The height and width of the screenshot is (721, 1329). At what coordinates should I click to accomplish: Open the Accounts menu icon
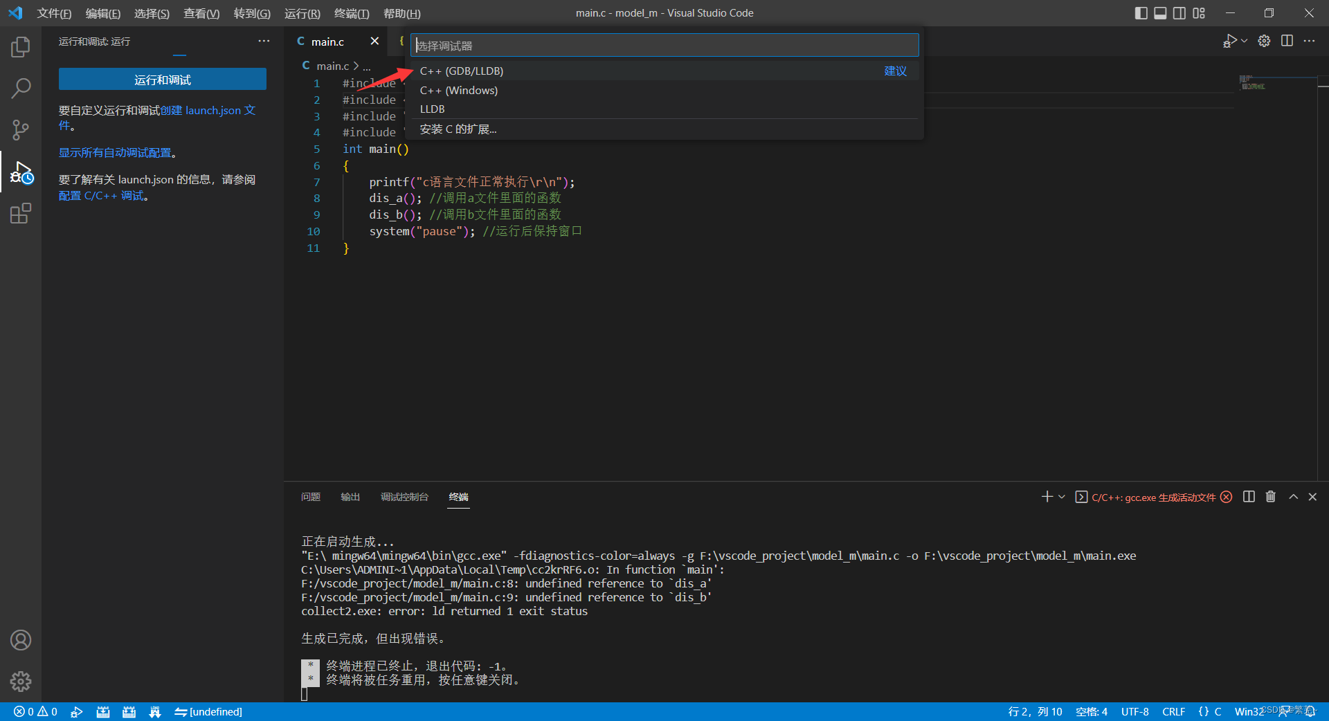[21, 640]
